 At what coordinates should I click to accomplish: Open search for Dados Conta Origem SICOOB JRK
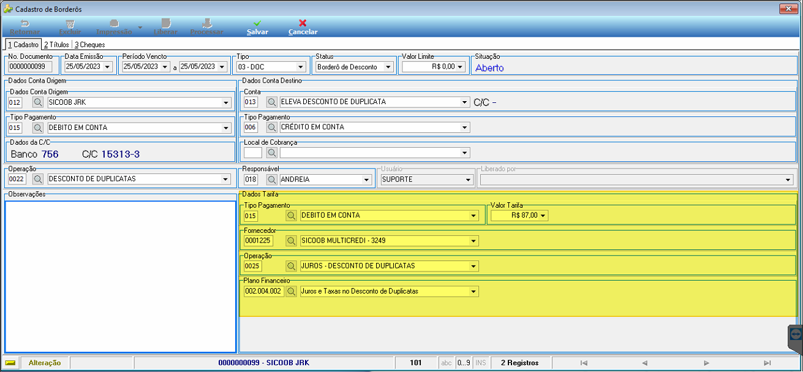click(37, 102)
